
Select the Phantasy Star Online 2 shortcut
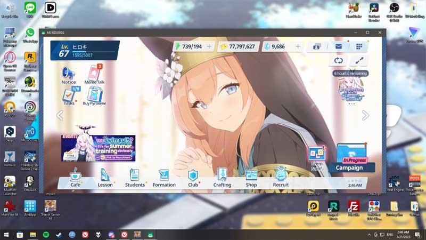click(30, 161)
